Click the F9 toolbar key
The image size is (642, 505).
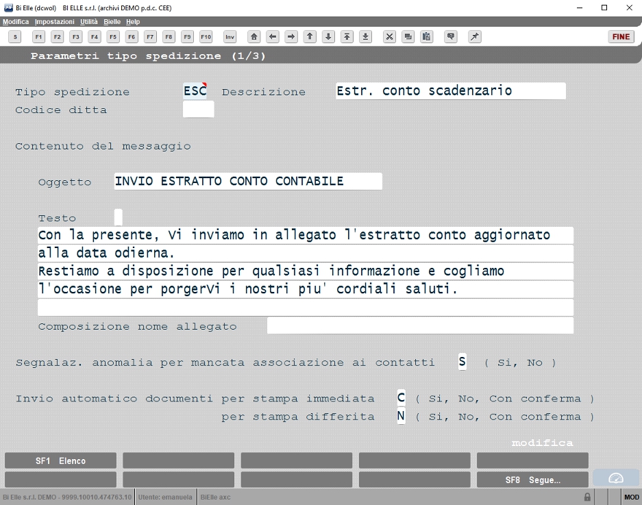[x=187, y=37]
